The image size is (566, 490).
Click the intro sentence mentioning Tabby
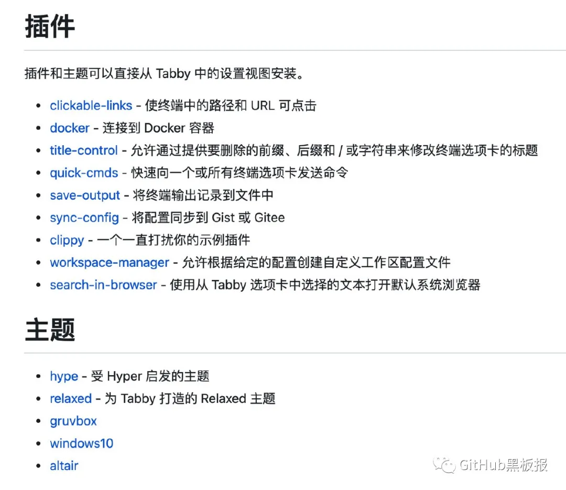pyautogui.click(x=165, y=74)
